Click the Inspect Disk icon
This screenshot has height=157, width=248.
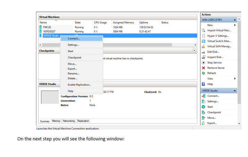click(203, 57)
